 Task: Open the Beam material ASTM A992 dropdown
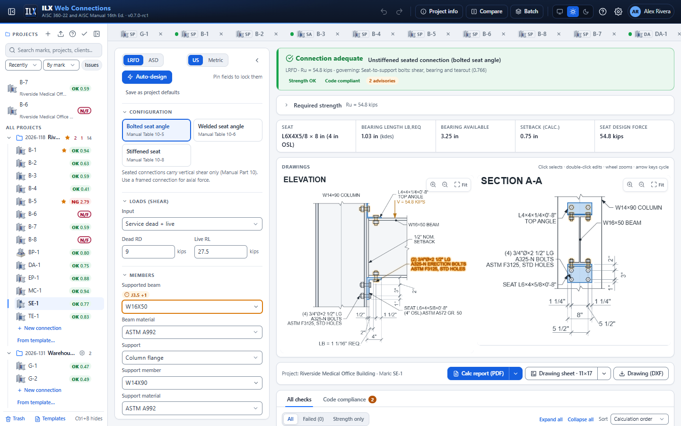[x=192, y=332]
